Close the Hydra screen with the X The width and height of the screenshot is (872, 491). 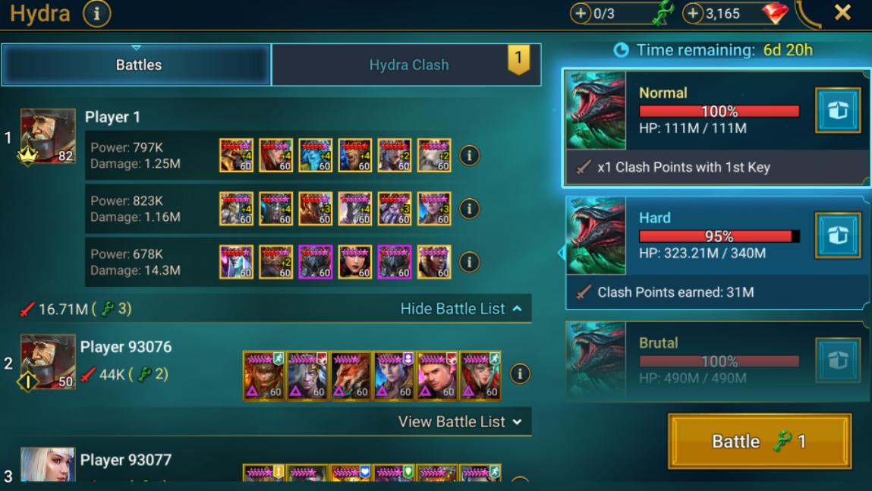(842, 13)
